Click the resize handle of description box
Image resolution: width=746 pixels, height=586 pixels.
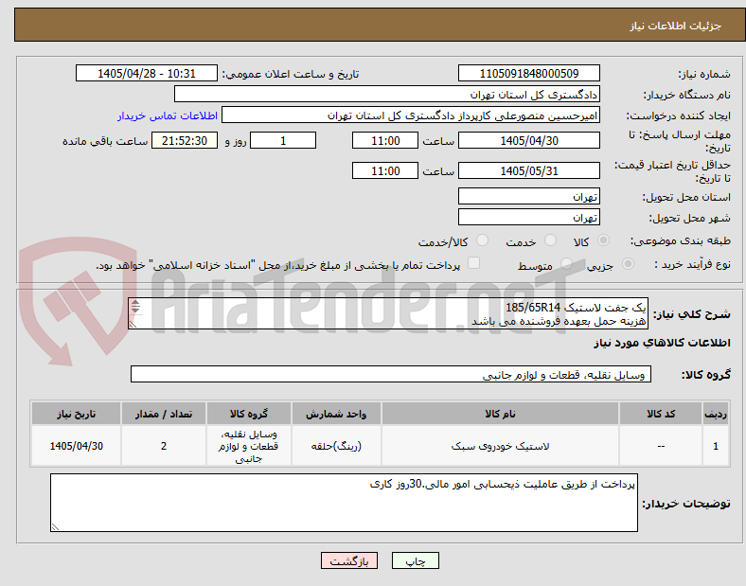click(133, 325)
